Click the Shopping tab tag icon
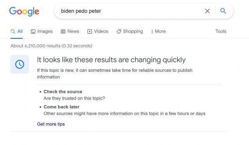Screen dimensions: 249x145 tap(119, 31)
